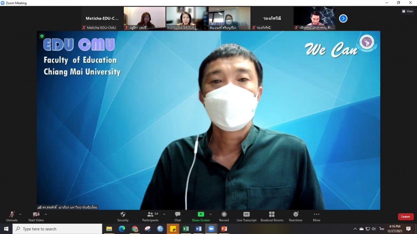Launch Microsoft Edge from the taskbar
This screenshot has height=234, width=417.
(x=122, y=229)
